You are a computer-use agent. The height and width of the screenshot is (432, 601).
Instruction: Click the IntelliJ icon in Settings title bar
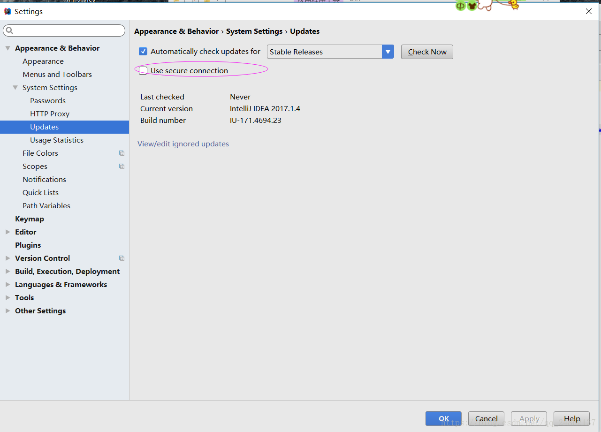8,11
